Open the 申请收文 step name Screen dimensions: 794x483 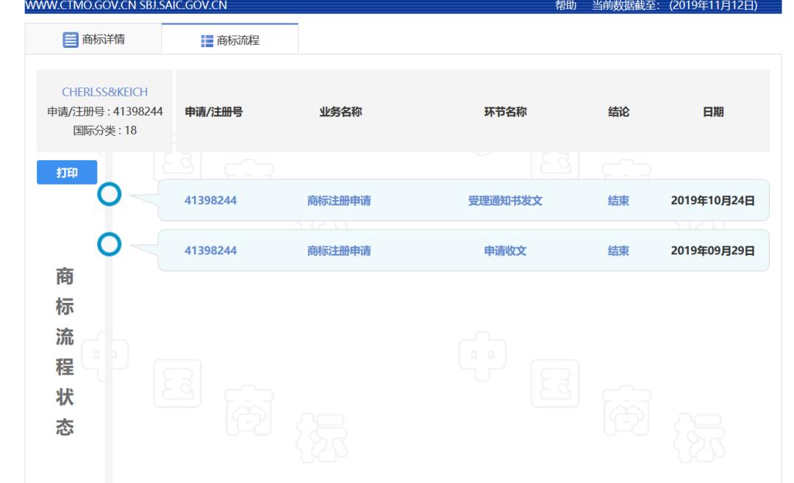coord(505,251)
